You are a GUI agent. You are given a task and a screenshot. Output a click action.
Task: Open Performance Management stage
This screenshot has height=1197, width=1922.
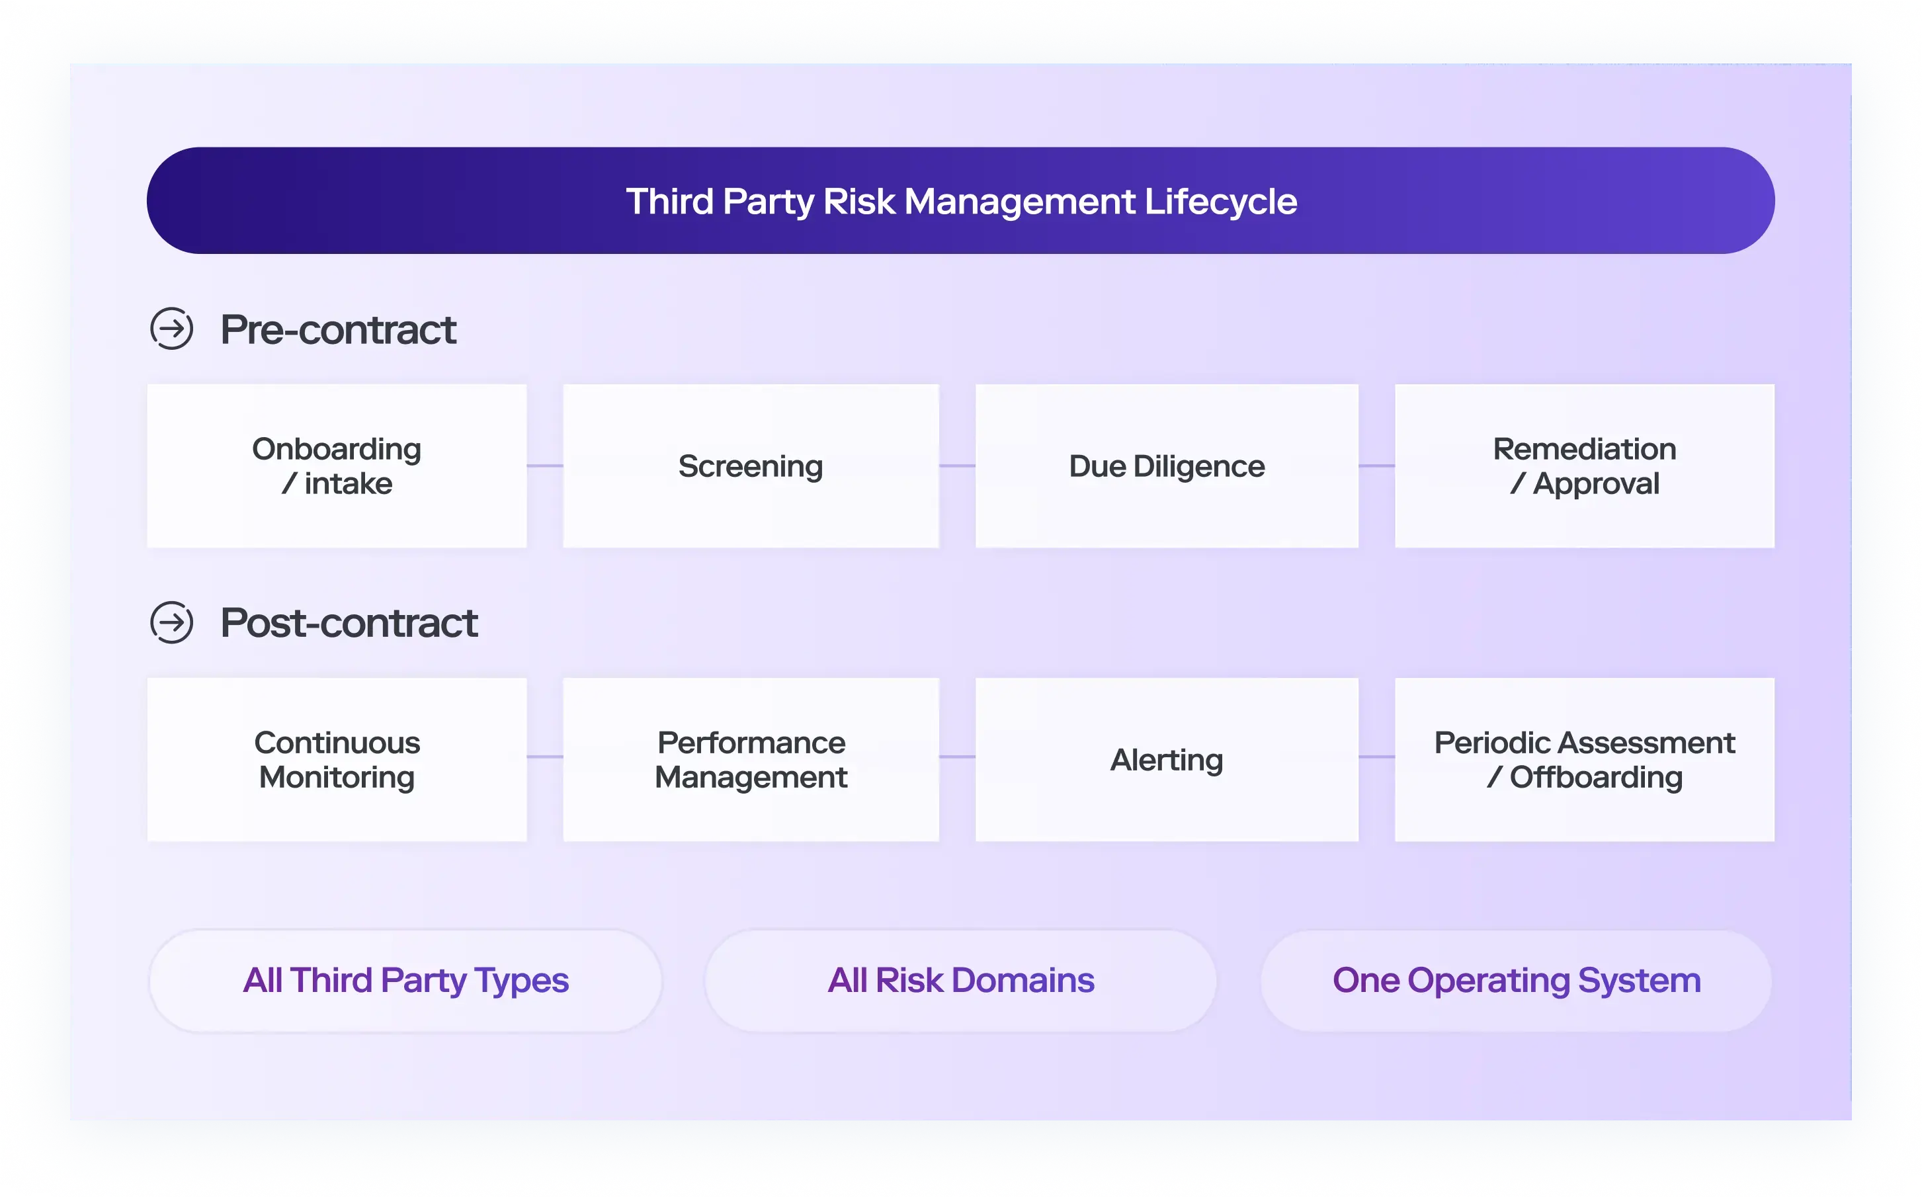751,759
